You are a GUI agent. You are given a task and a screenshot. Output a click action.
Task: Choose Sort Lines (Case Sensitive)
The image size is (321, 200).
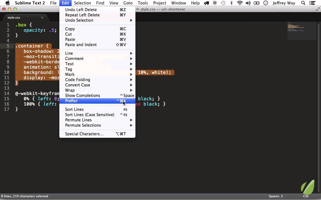point(97,115)
